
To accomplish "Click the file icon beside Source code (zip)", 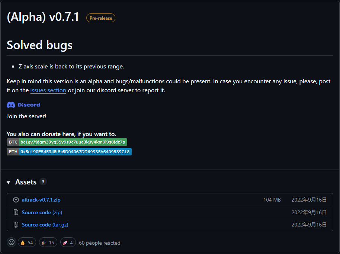I will pyautogui.click(x=16, y=212).
